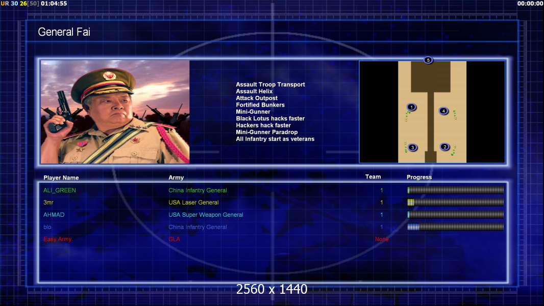The width and height of the screenshot is (544, 306).
Task: Click blo loading progress bar
Action: tap(456, 227)
